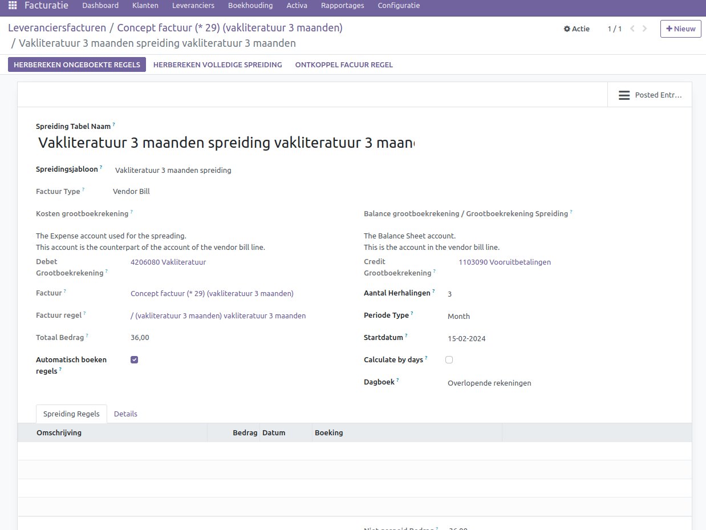This screenshot has height=530, width=706.
Task: Click Herbereken Ongeboekte Regels button
Action: 77,65
